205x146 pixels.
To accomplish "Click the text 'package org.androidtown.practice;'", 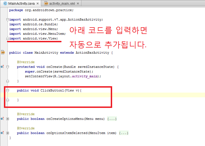I will 41,10.
